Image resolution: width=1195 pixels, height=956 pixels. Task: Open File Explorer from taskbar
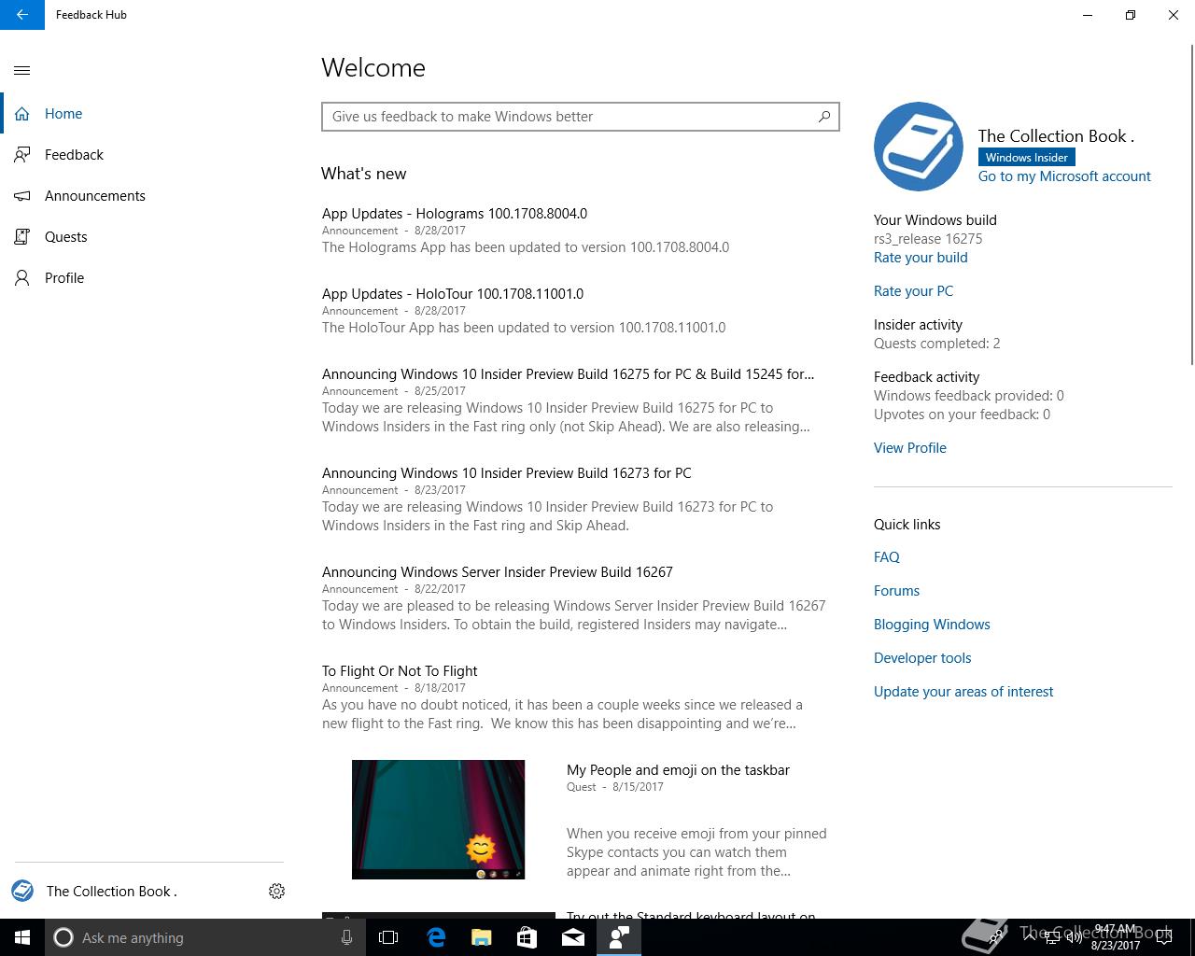coord(481,937)
